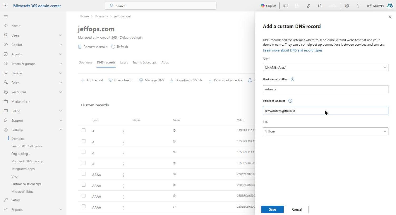Click Download zone file button

coord(225,80)
